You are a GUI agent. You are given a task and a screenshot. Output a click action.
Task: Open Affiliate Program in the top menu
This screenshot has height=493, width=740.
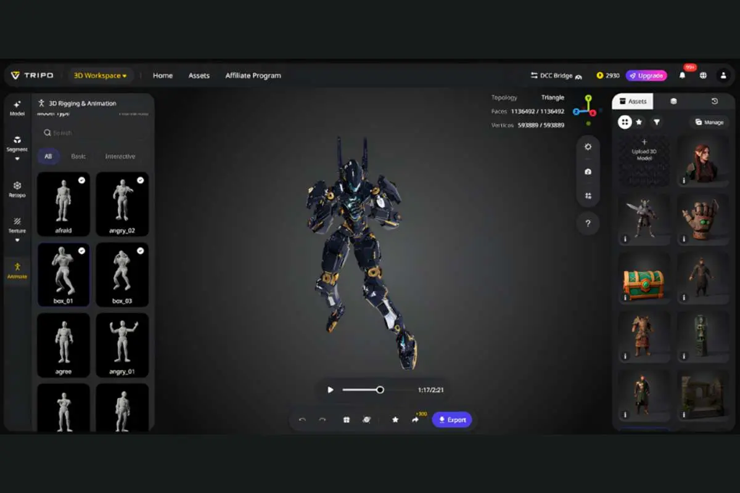click(253, 76)
